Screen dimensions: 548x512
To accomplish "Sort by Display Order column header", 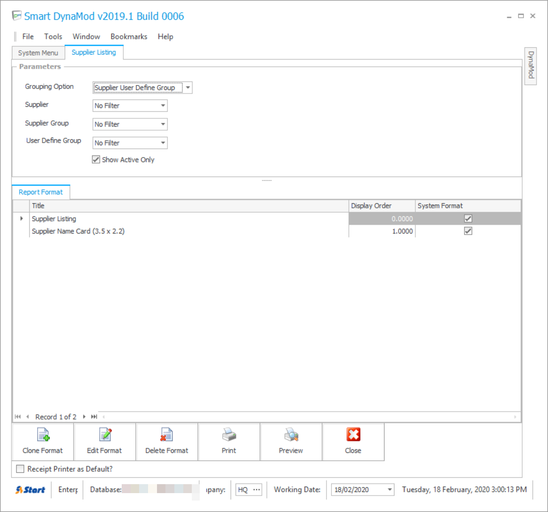I will tap(382, 206).
